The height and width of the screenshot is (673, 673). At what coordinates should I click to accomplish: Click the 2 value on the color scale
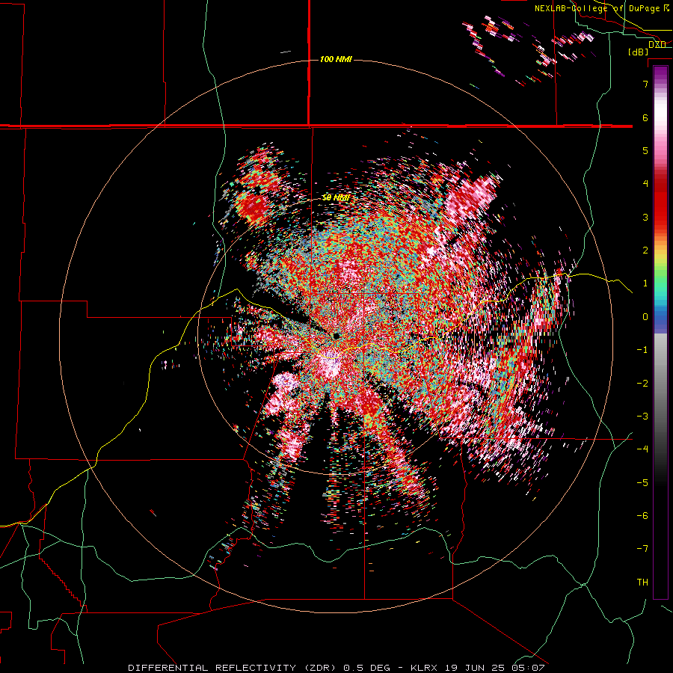[x=645, y=251]
